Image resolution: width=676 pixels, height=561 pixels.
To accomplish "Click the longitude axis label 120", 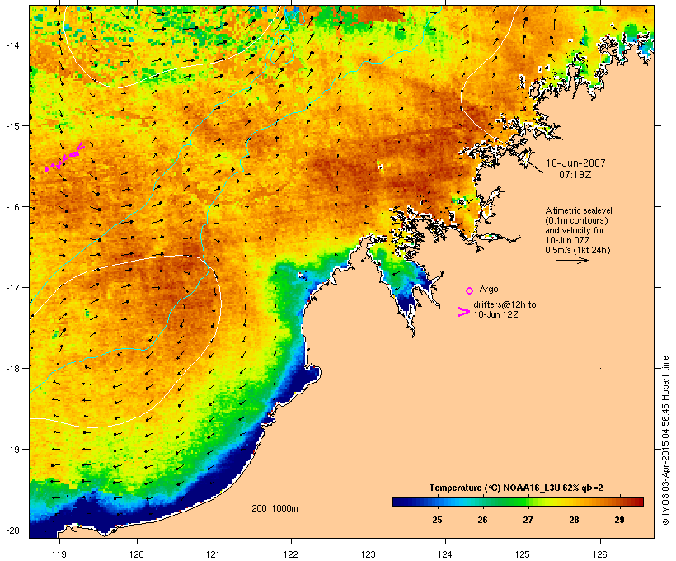I will tap(137, 554).
